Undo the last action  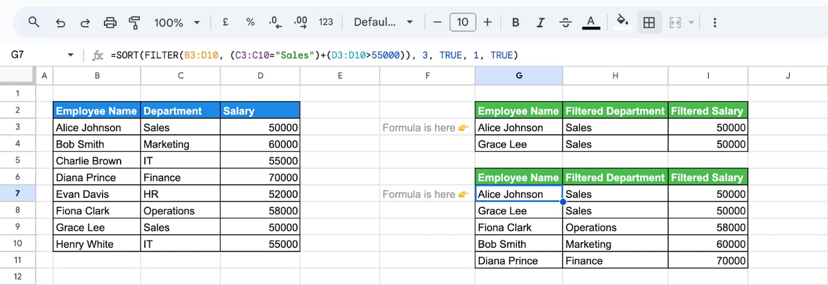pyautogui.click(x=60, y=22)
